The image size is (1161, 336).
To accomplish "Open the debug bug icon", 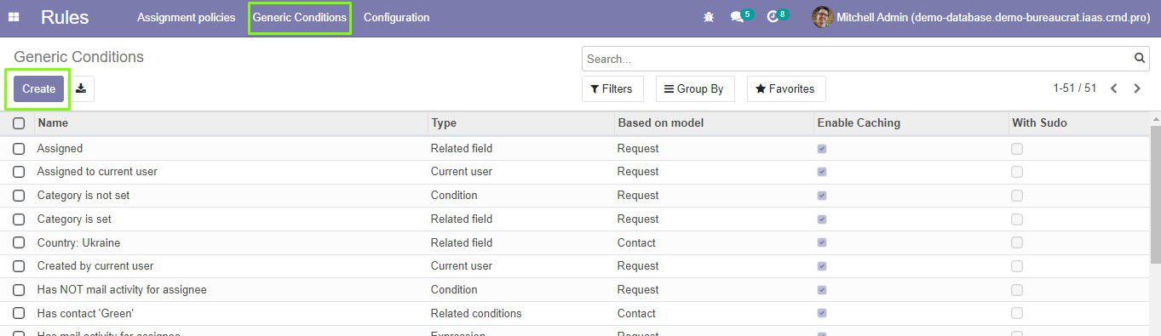I will click(x=709, y=17).
